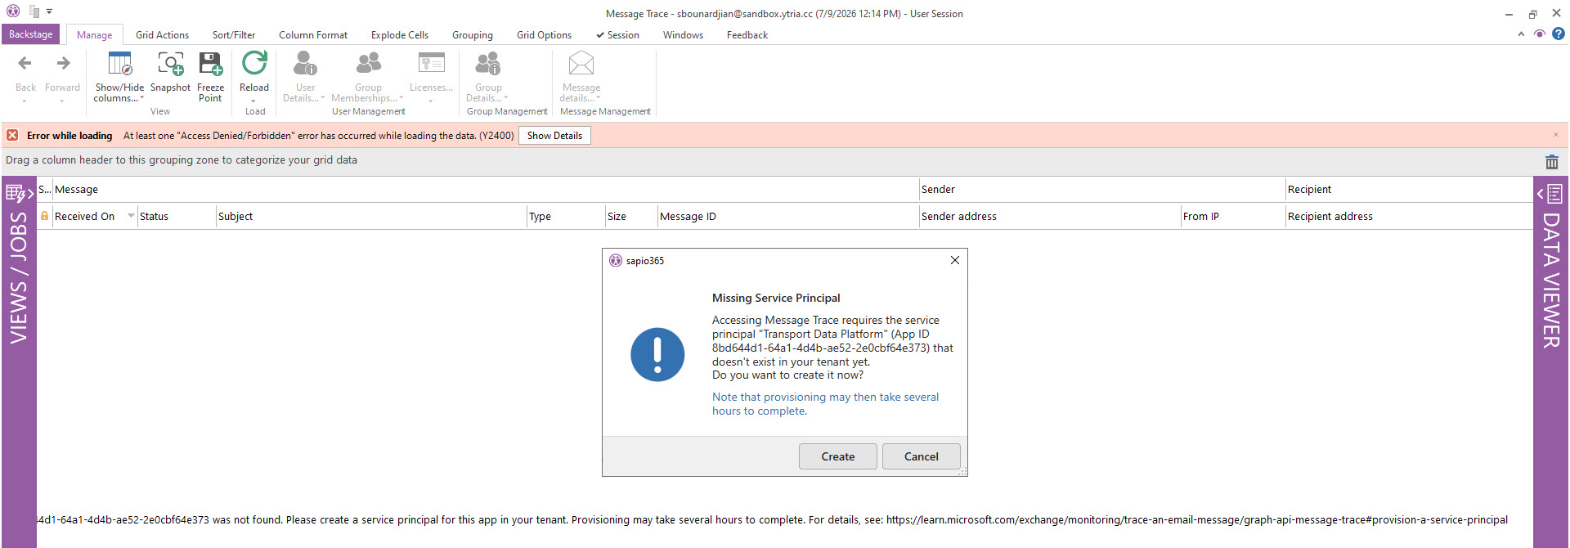
Task: Toggle the Session check menu
Action: coord(617,35)
